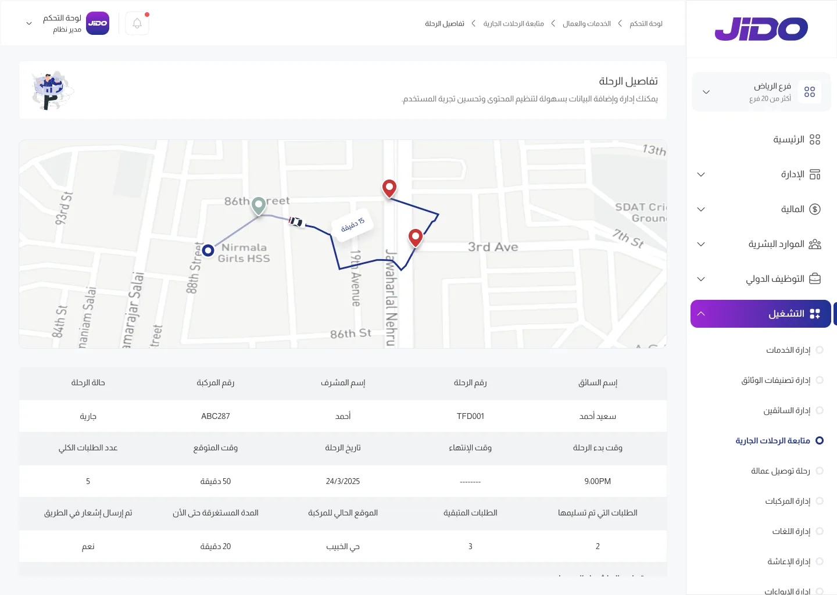Collapse the التشغيل section chevron
837x595 pixels.
point(701,314)
